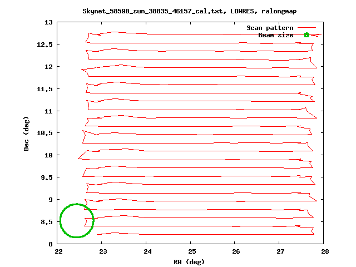Click the 'Dec (deg)' y-axis label
Screen dimensions: 356x267
tap(26, 133)
